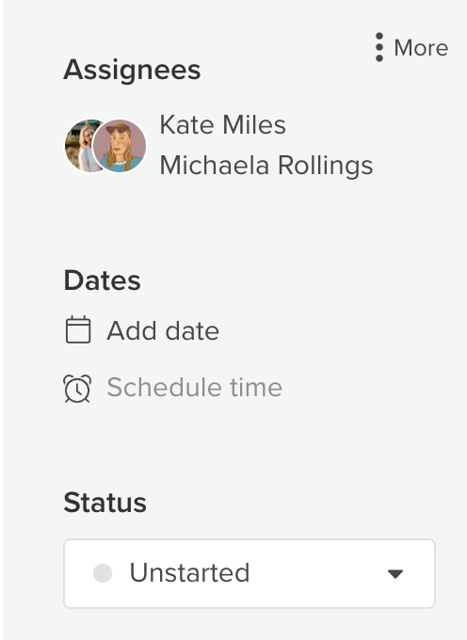Screen dimensions: 467x640
Task: Click the Assignees section heading
Action: point(132,70)
